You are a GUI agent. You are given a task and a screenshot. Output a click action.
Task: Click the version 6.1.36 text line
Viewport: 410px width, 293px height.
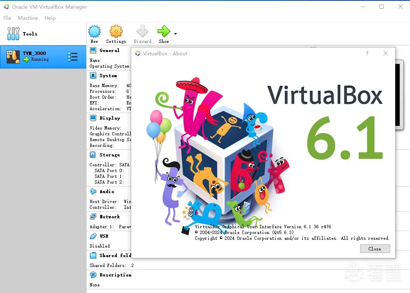click(263, 227)
